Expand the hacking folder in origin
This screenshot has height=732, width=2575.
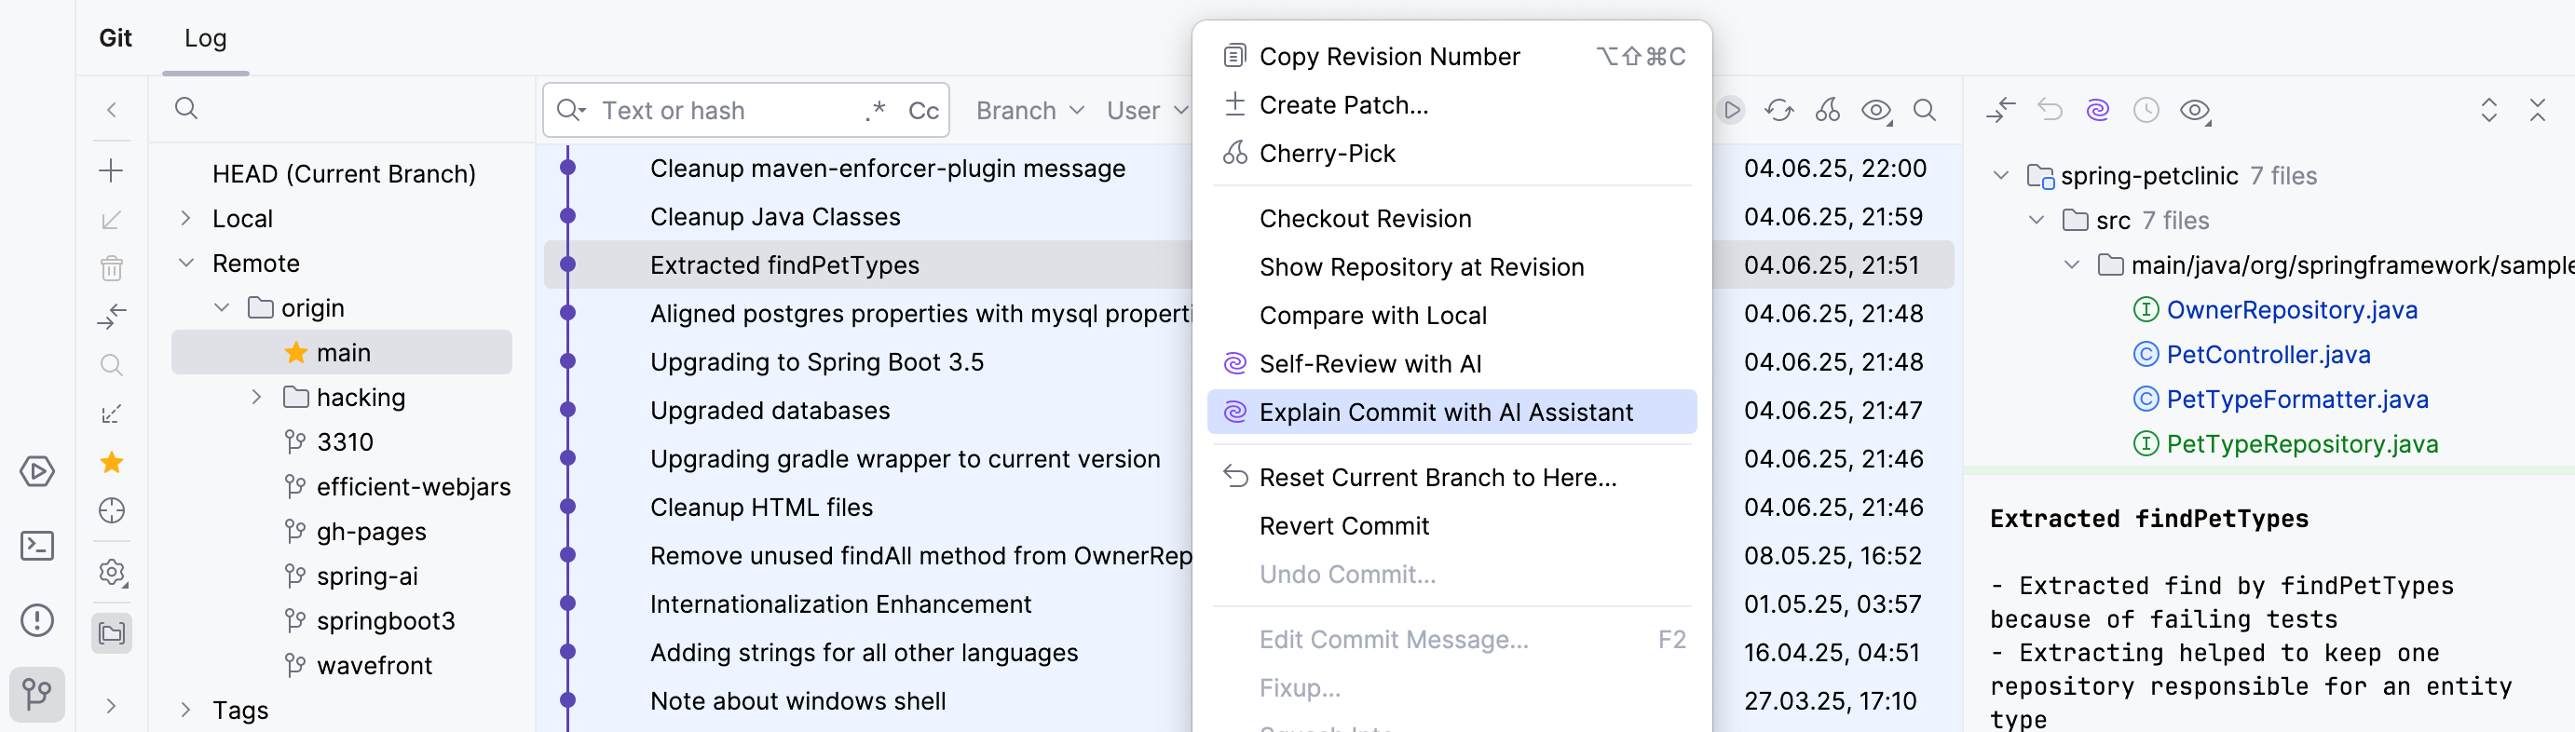pos(257,398)
